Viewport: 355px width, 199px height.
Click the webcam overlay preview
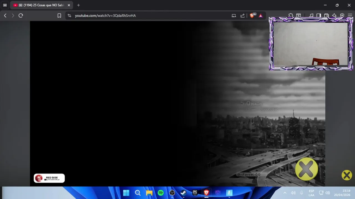[x=311, y=44]
